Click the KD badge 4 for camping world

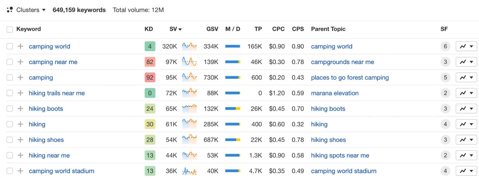(150, 46)
